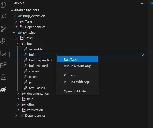
Task: Choose Run Task from context menu
Action: pyautogui.click(x=78, y=59)
